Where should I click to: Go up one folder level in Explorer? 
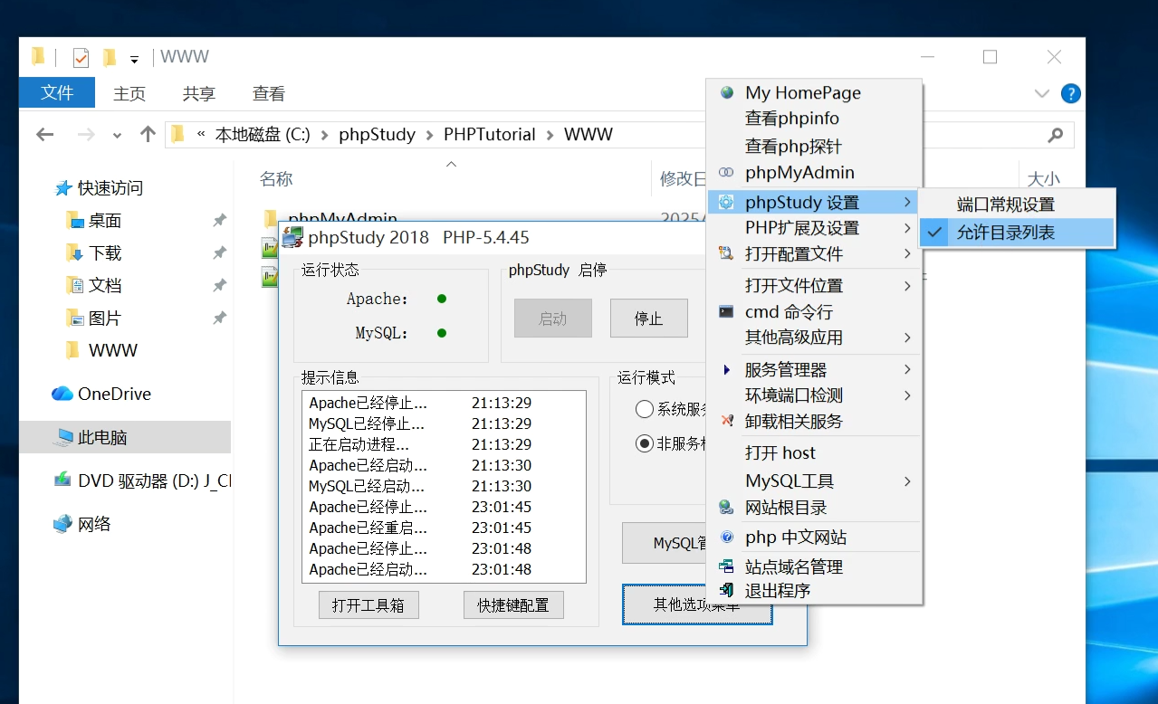pos(148,134)
